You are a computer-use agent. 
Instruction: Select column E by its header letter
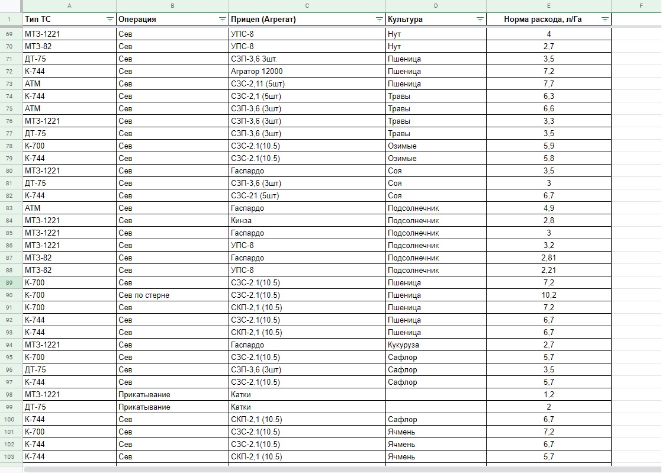coord(548,5)
